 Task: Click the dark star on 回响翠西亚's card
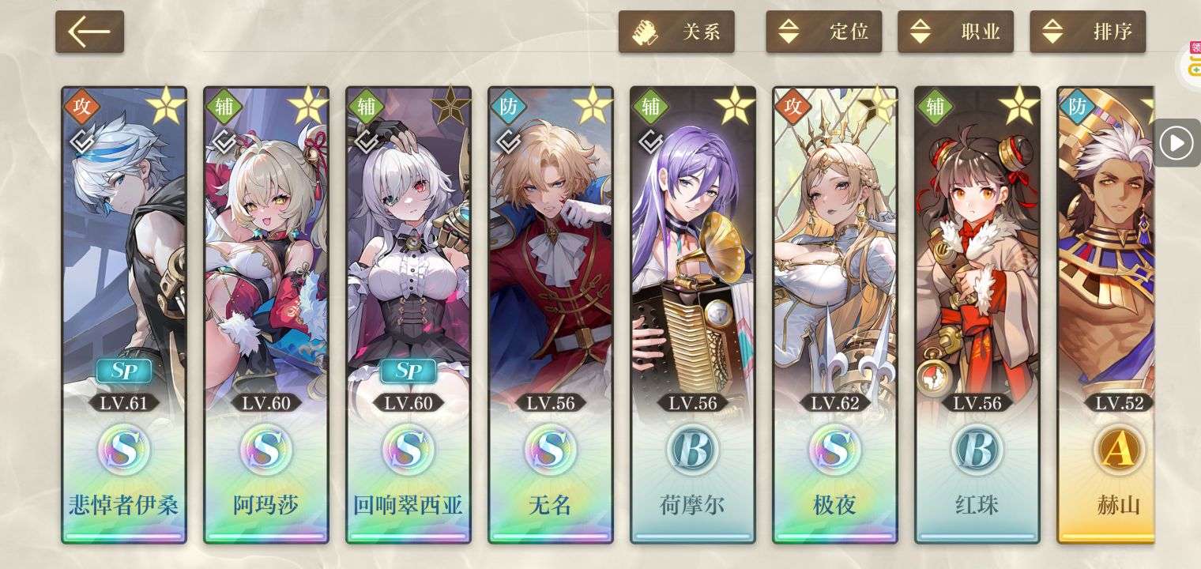click(x=450, y=105)
